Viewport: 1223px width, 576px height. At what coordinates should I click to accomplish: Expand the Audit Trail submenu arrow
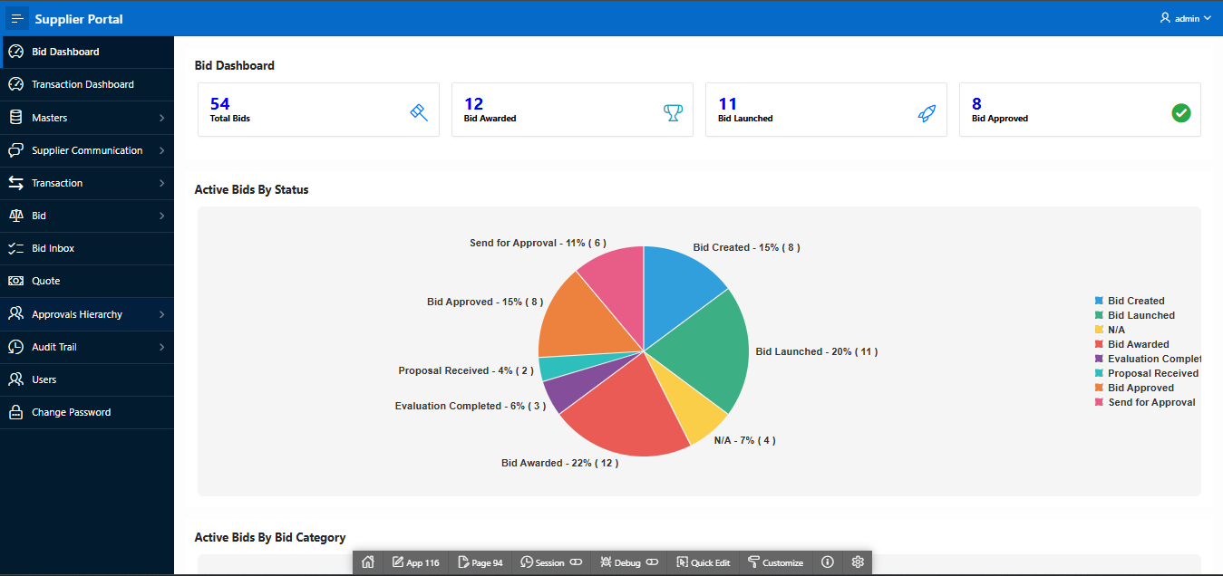[161, 347]
